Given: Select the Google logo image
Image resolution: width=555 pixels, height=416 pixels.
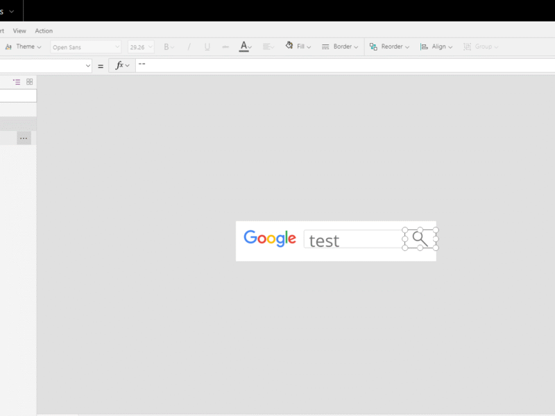Looking at the screenshot, I should point(270,239).
